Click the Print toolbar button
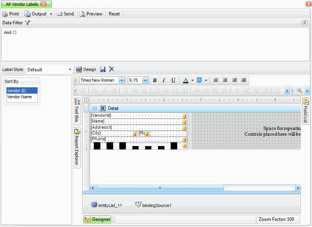The width and height of the screenshot is (312, 227). [10, 14]
